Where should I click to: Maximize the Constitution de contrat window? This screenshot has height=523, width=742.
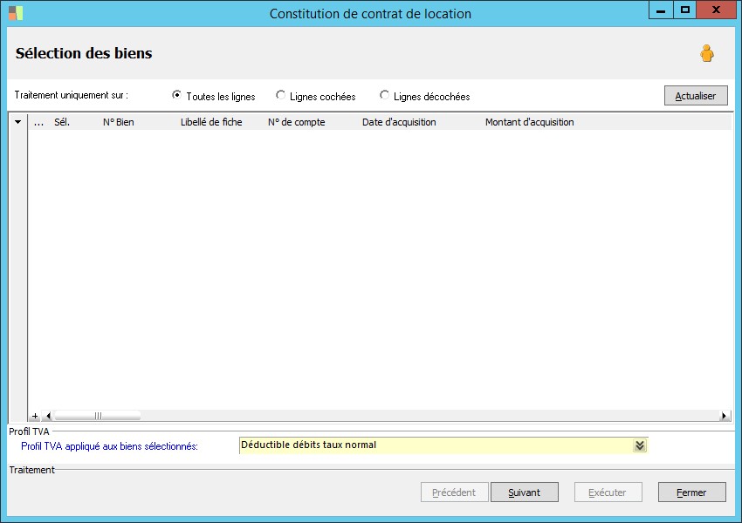pos(684,10)
